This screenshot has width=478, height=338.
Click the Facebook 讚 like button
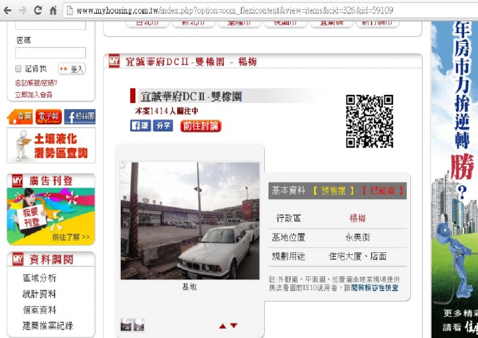140,126
